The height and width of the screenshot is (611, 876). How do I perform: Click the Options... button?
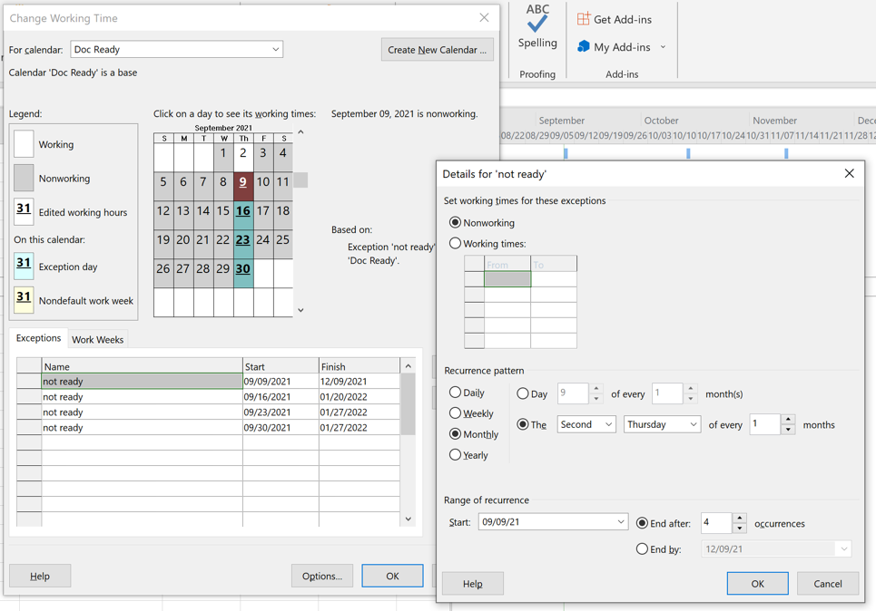[x=321, y=576]
